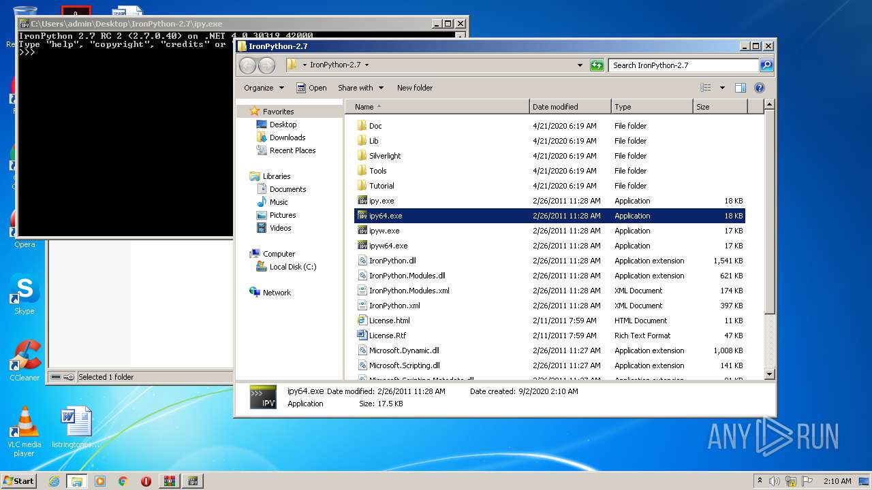The width and height of the screenshot is (872, 490).
Task: Sort files by Name column header
Action: tap(437, 107)
